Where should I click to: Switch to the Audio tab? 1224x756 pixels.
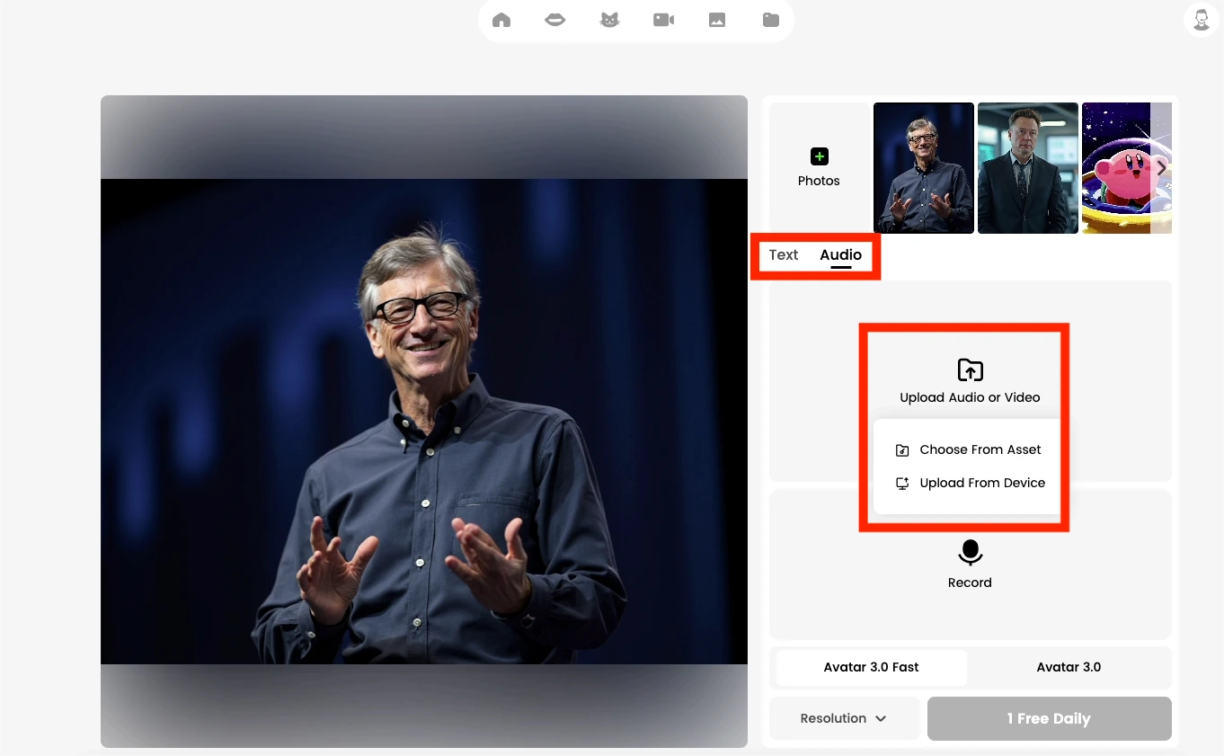[x=840, y=254]
